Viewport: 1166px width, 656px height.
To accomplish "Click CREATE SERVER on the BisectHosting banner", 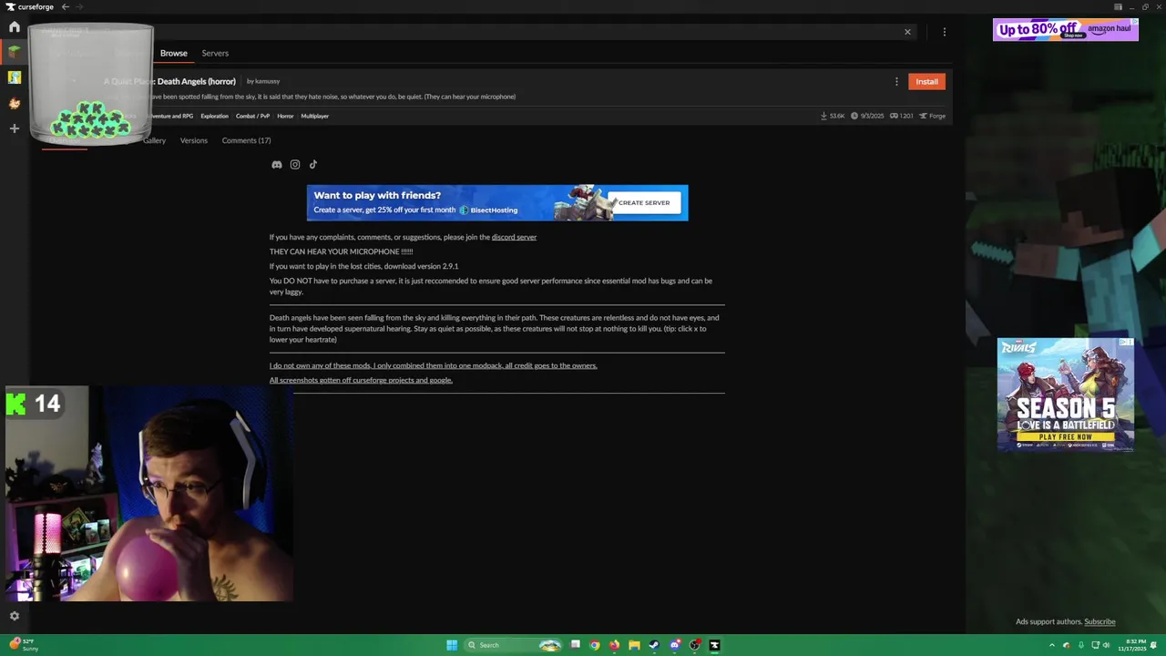I will pos(644,202).
